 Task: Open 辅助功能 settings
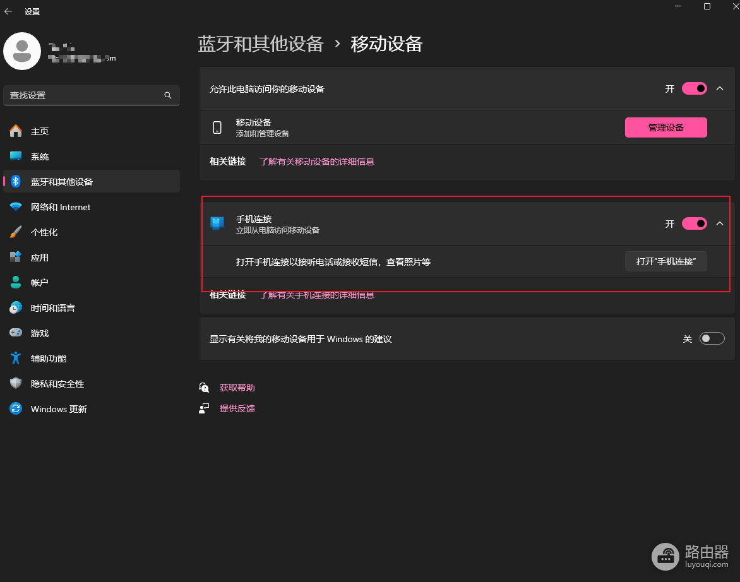[92, 358]
